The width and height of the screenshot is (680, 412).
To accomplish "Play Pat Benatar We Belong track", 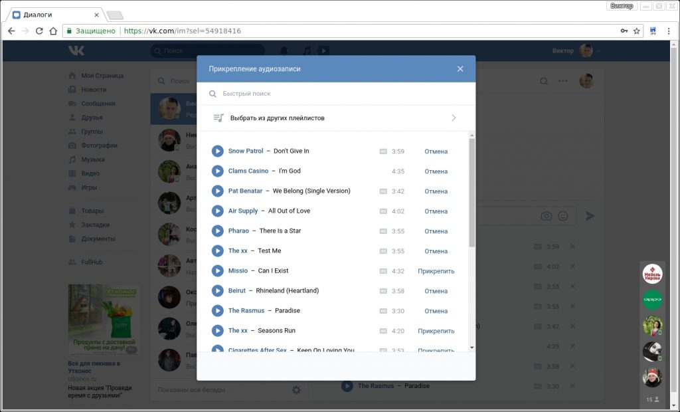I will pos(217,191).
